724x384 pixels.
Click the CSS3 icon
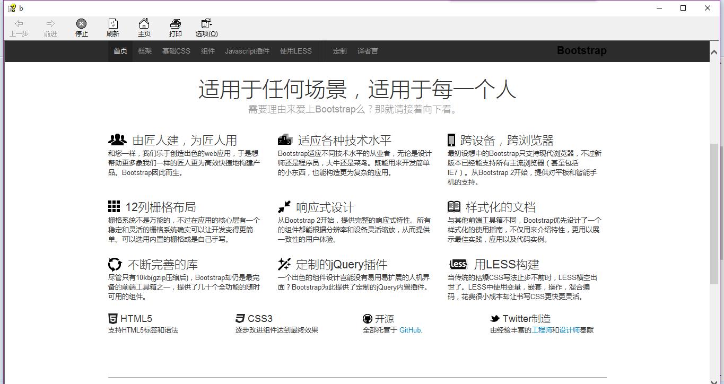pos(239,318)
